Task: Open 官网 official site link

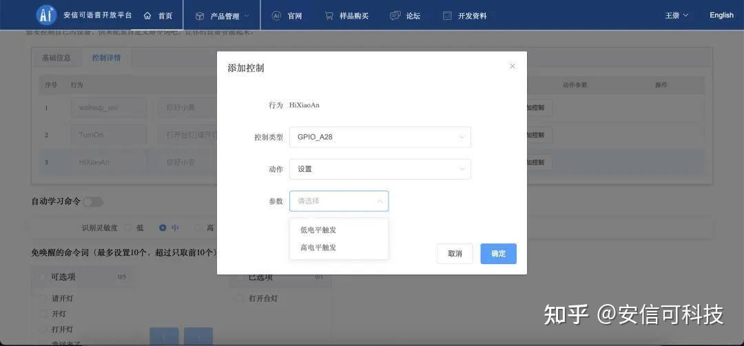Action: [287, 16]
